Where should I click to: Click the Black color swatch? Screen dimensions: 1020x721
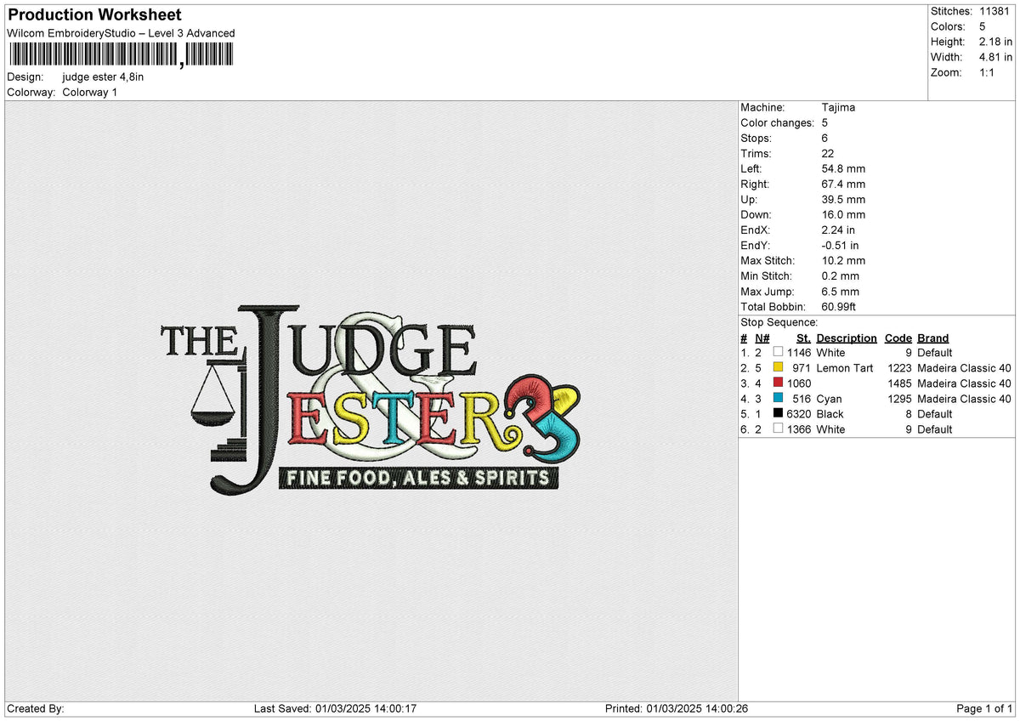(778, 413)
